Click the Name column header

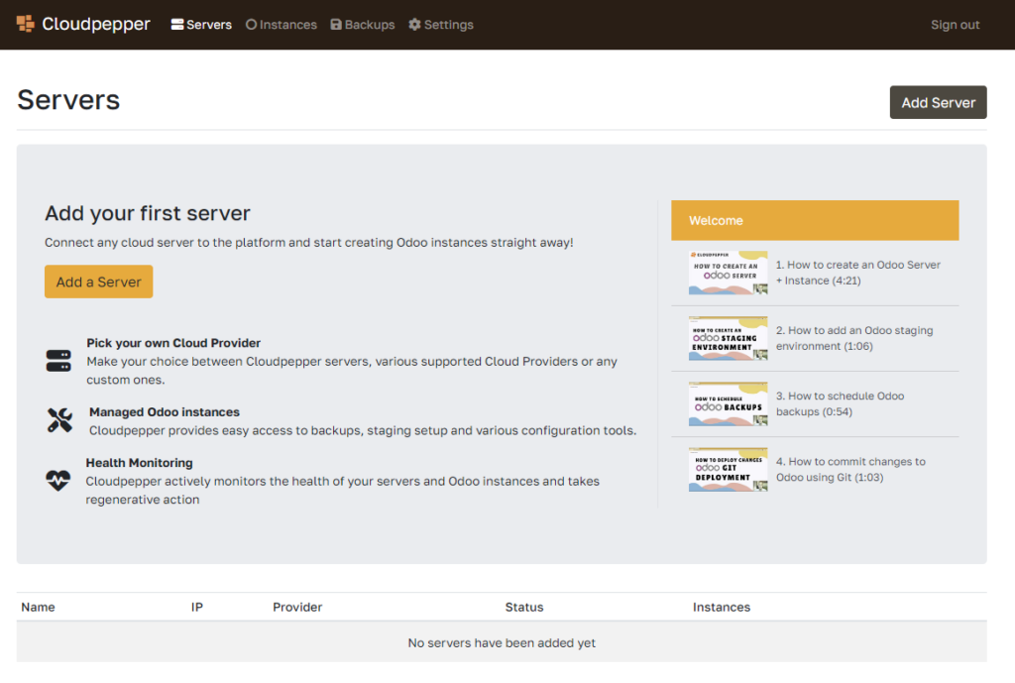tap(39, 607)
